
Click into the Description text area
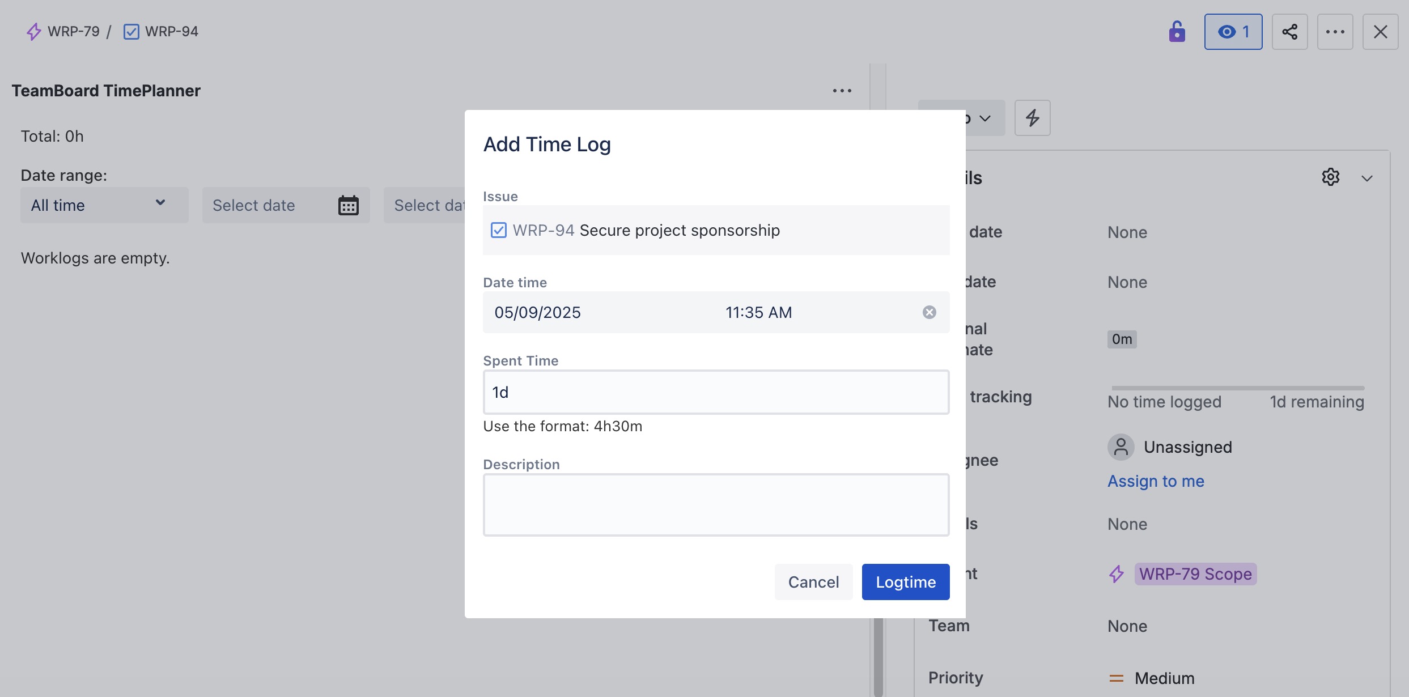point(716,504)
